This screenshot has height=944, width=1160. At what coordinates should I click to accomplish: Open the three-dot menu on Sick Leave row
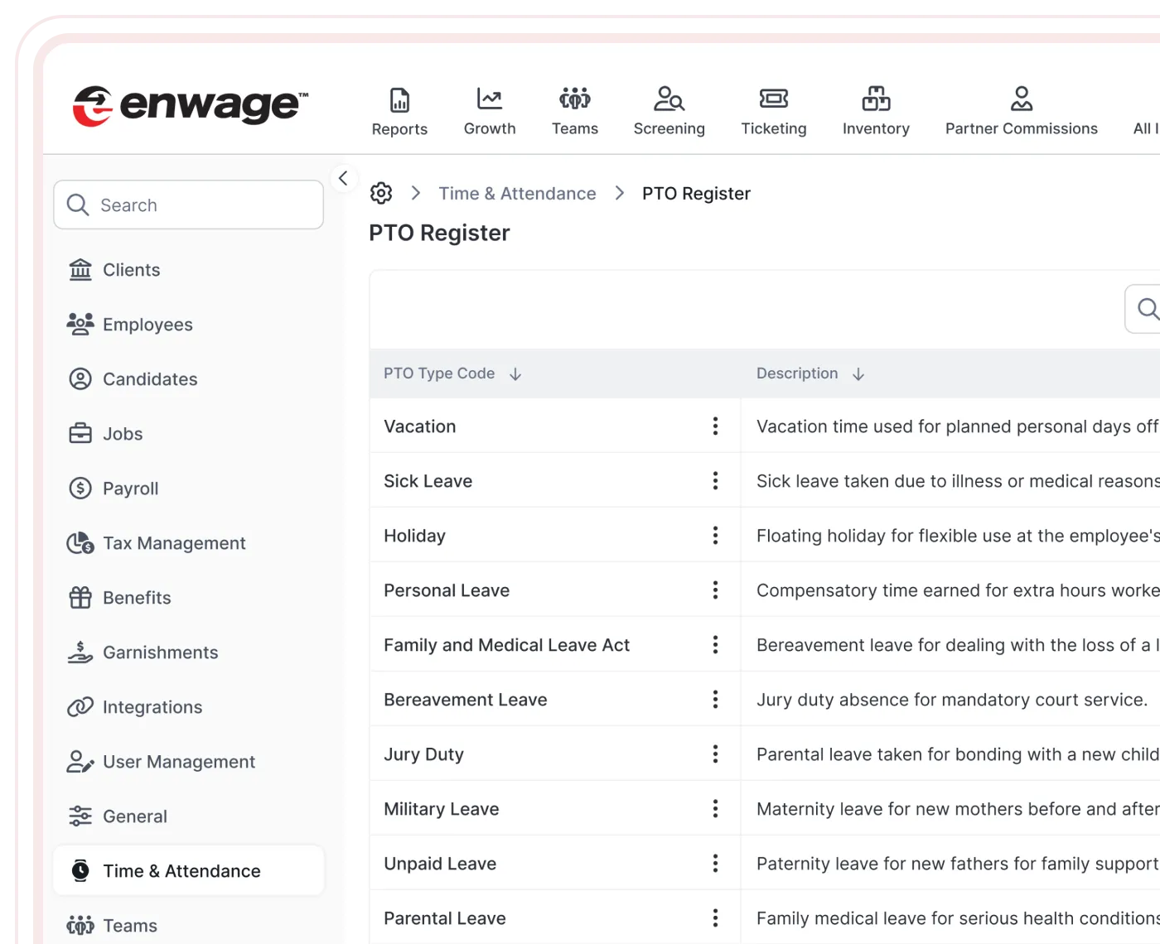click(715, 480)
